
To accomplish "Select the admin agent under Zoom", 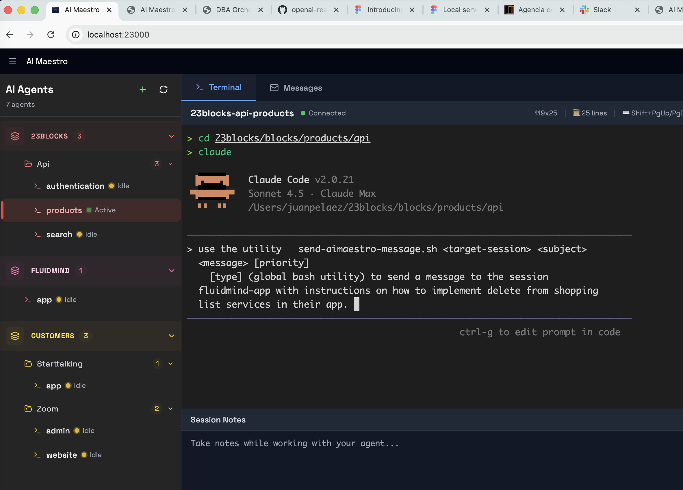I will point(90,431).
